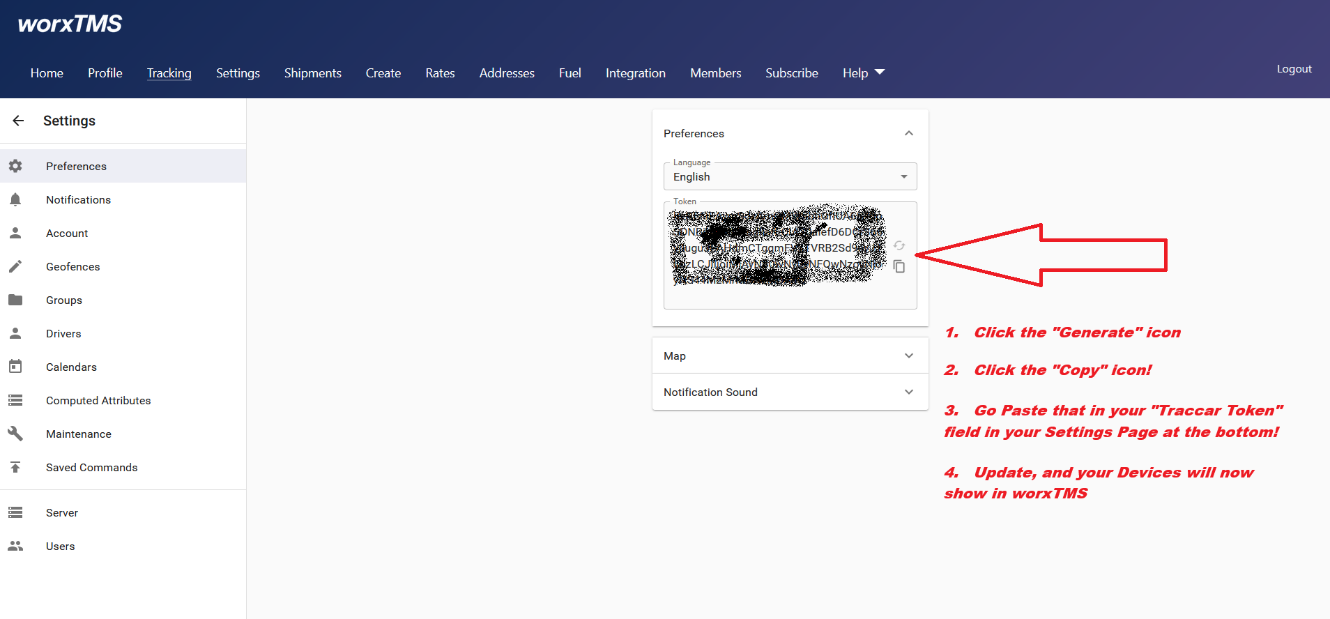This screenshot has height=619, width=1330.
Task: Open Integration in the top navigation
Action: (636, 72)
